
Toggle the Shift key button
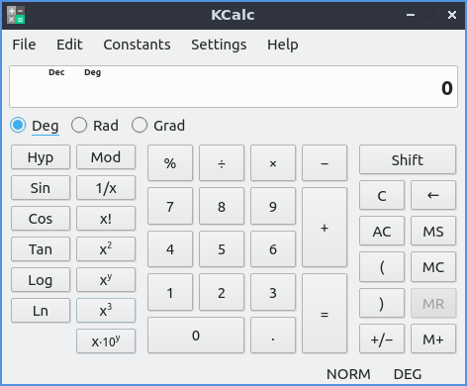click(408, 159)
